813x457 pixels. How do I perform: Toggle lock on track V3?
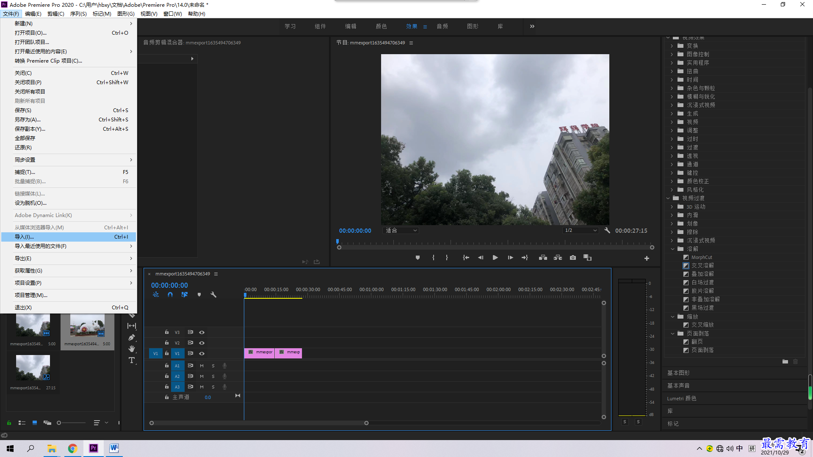(x=167, y=333)
